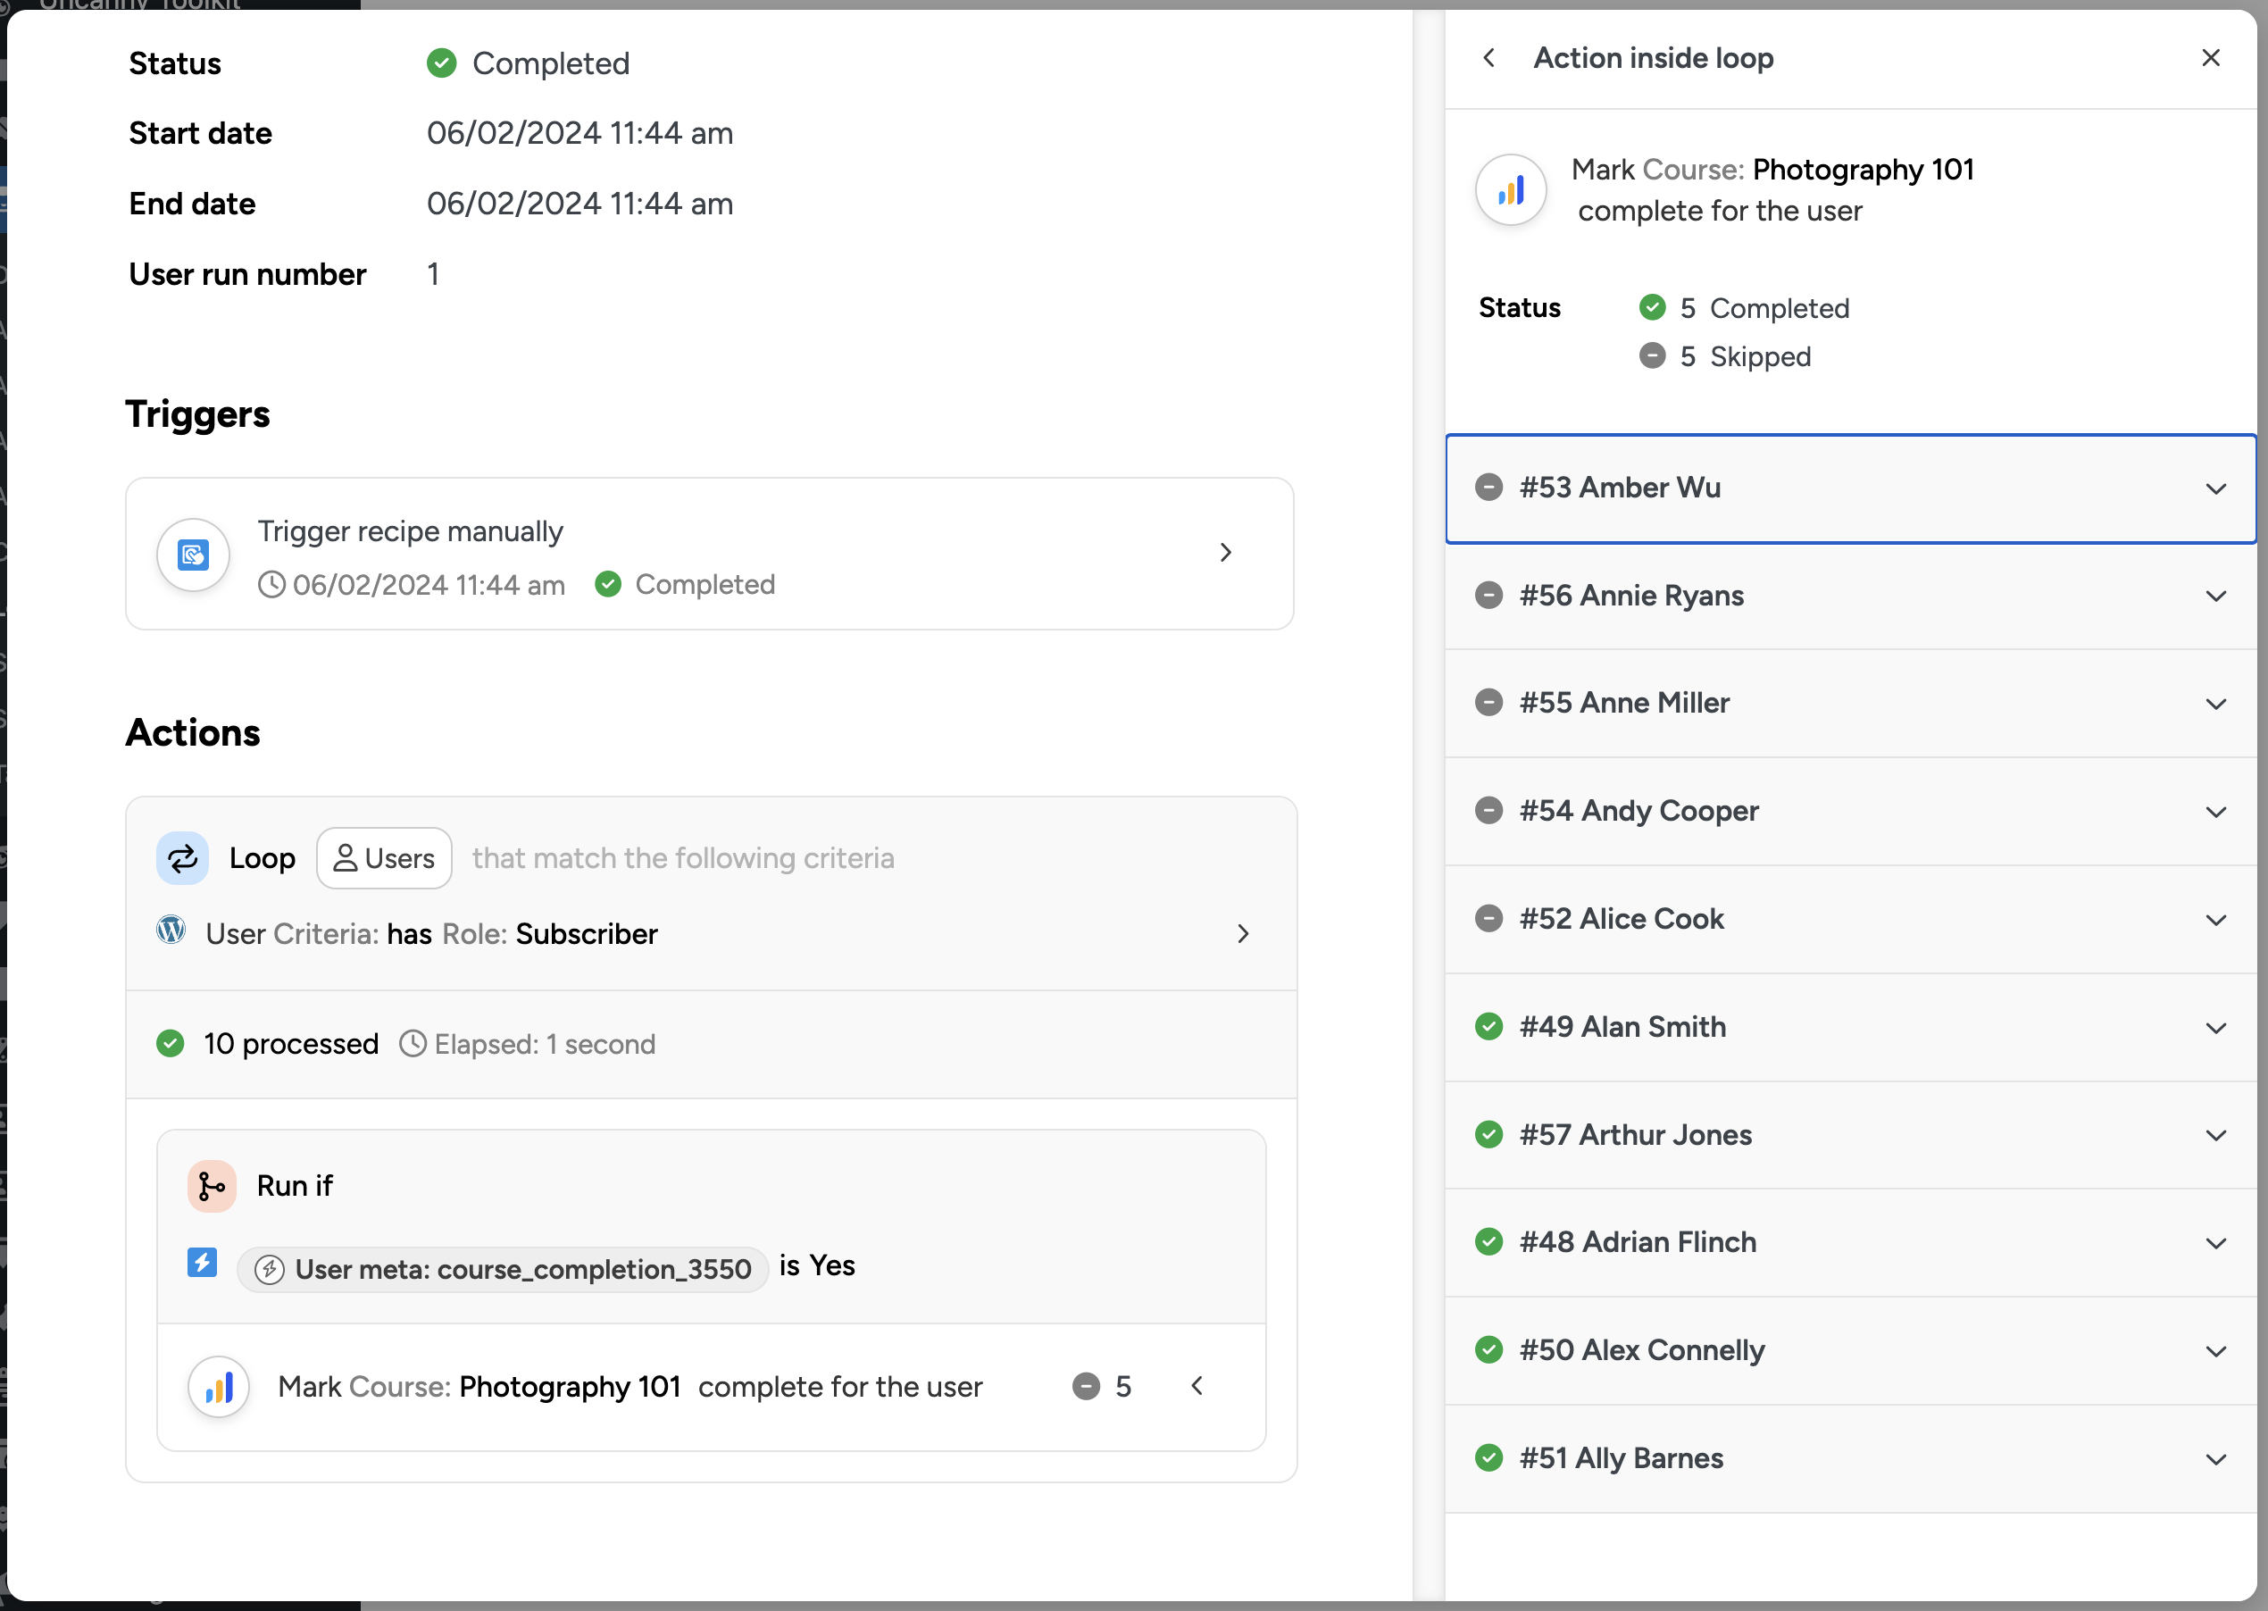Click the LearnDash icon next to Mark Course action
This screenshot has width=2268, height=1611.
click(218, 1386)
